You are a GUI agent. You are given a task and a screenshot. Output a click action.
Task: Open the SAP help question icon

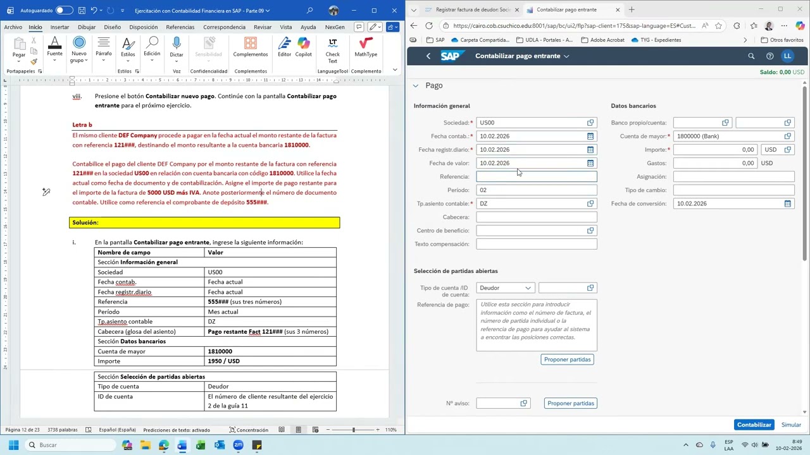(769, 56)
